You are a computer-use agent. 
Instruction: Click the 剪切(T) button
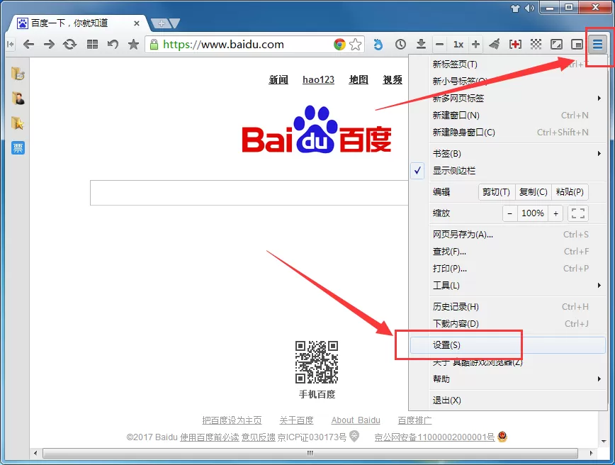tap(497, 192)
